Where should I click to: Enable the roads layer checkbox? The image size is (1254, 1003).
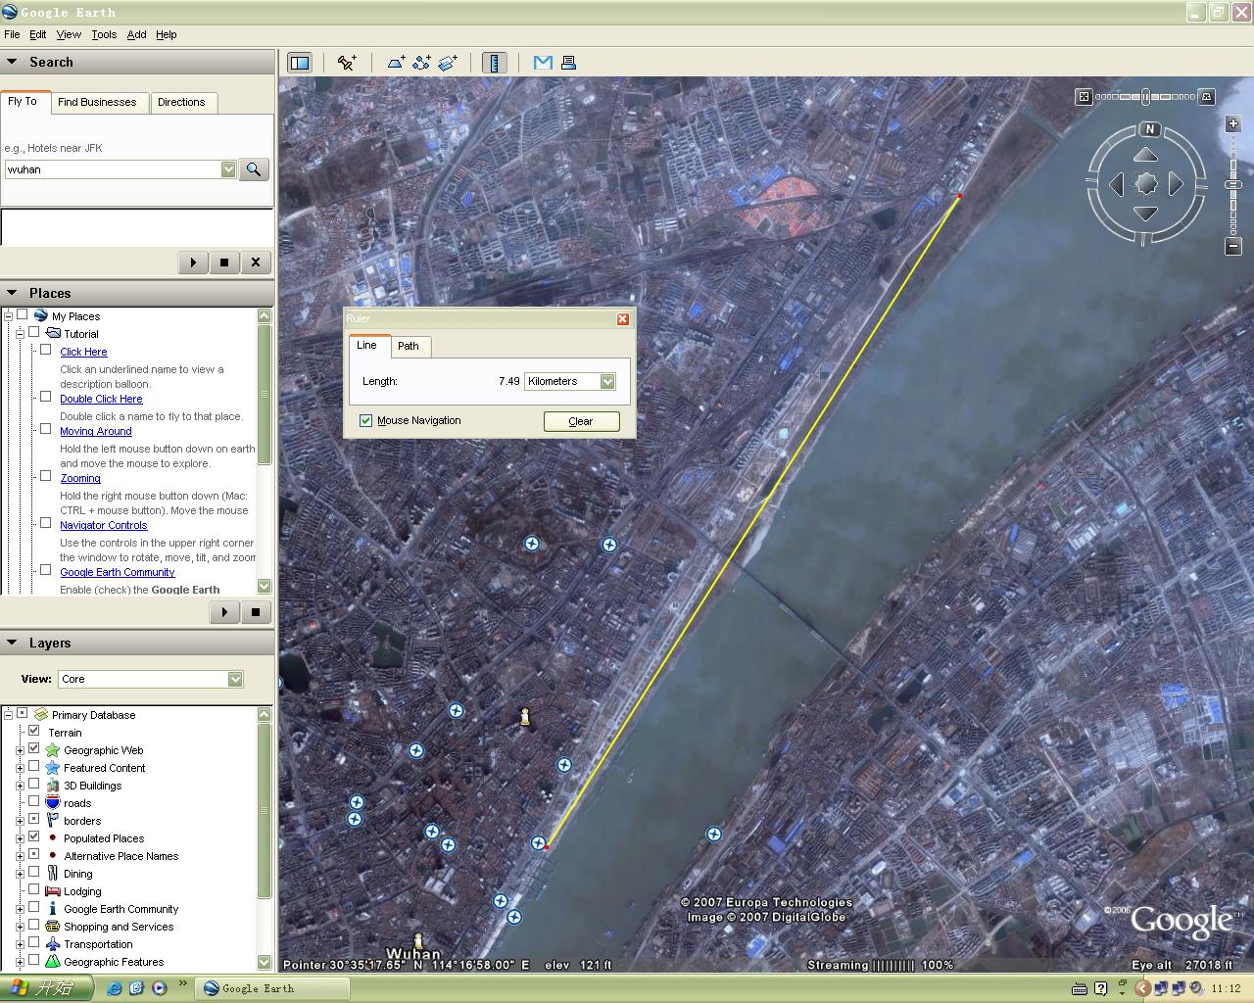[34, 801]
